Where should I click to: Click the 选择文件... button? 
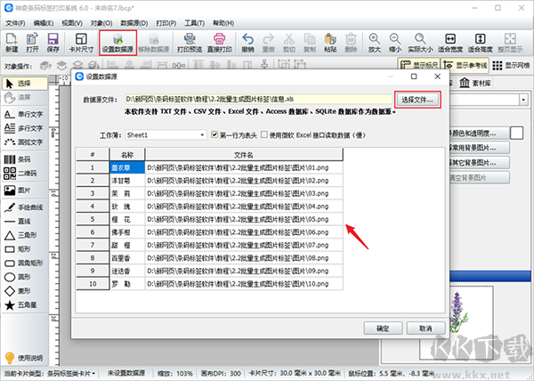pos(417,100)
